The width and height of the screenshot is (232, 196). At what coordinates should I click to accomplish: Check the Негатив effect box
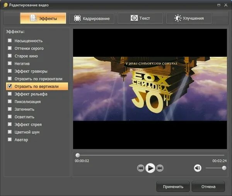point(10,63)
